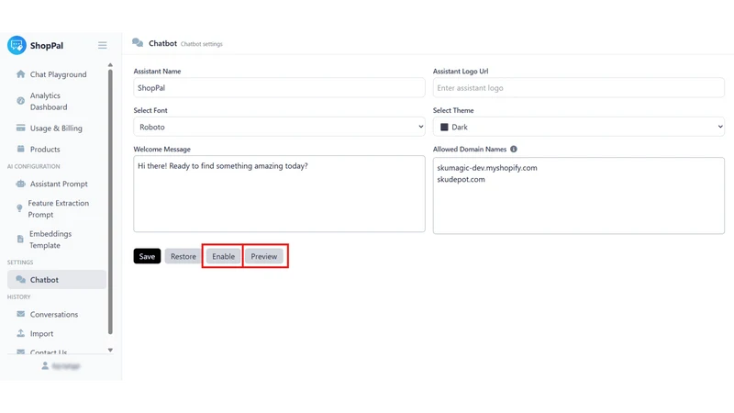
Task: Click the 'Chatbot settings' subtitle text
Action: tap(202, 44)
